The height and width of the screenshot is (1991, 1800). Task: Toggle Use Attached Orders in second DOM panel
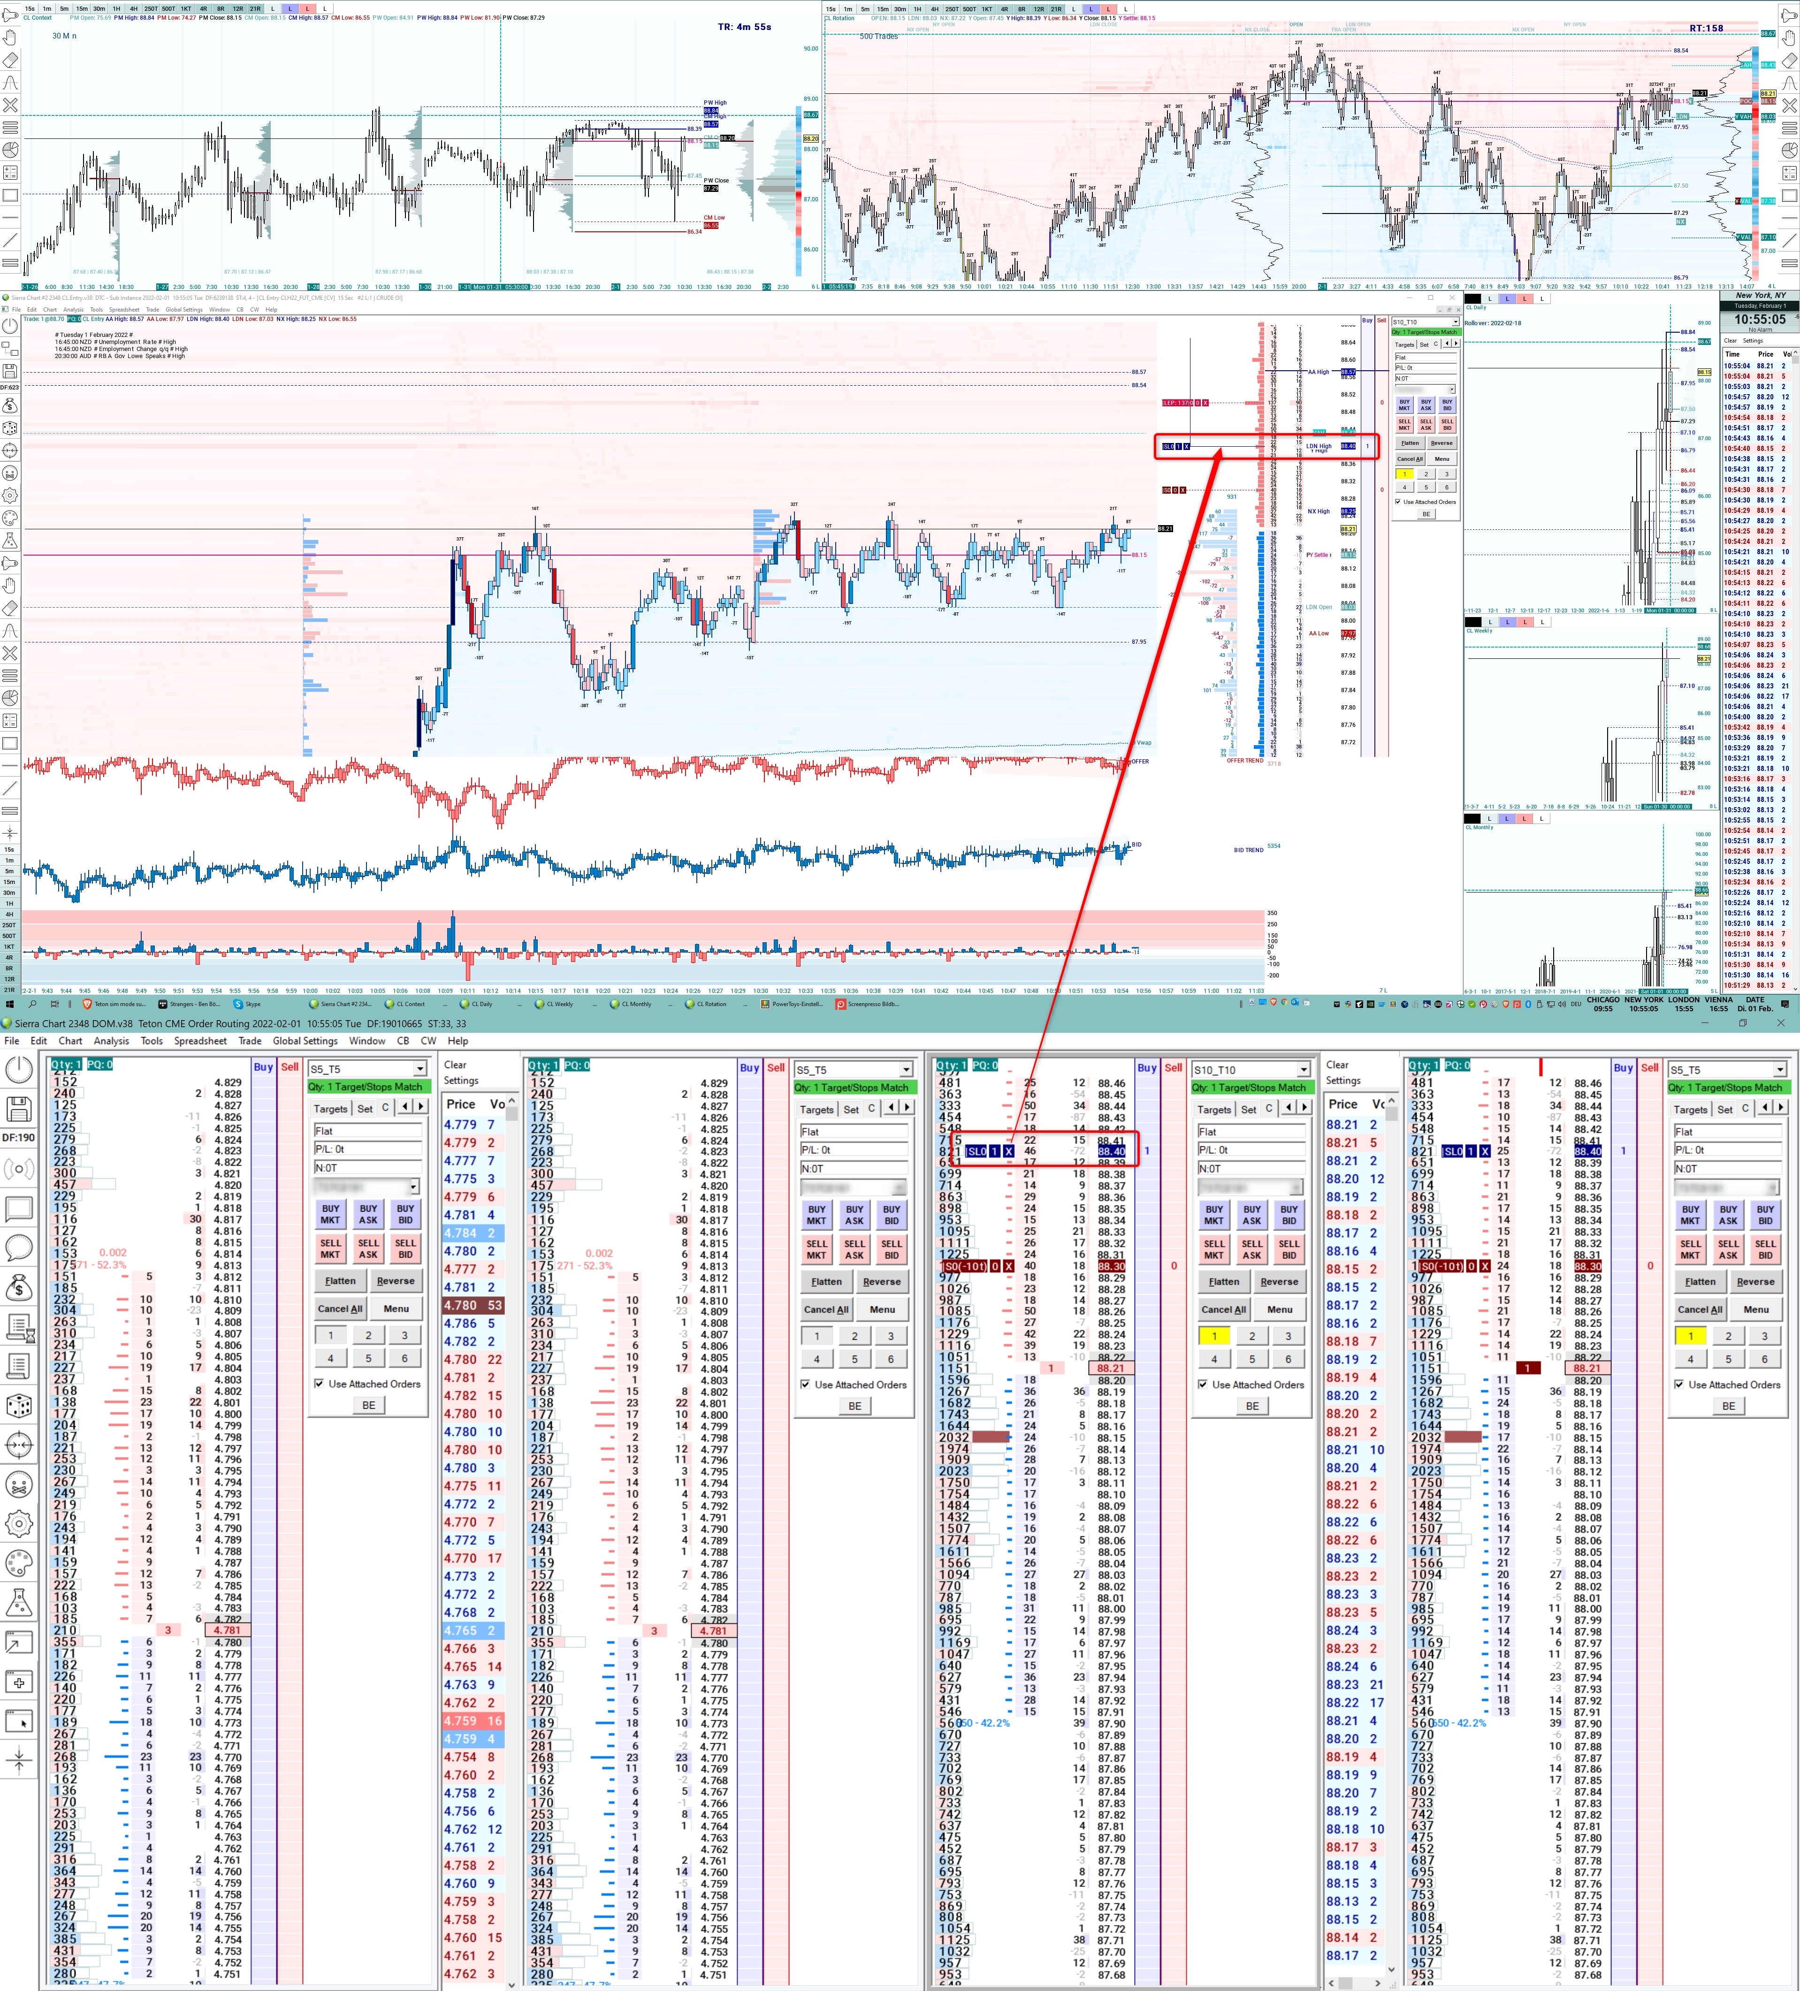(806, 1385)
